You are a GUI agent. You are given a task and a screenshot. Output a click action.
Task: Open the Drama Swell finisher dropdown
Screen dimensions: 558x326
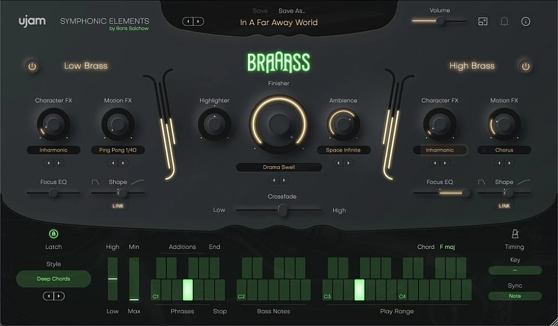[279, 167]
